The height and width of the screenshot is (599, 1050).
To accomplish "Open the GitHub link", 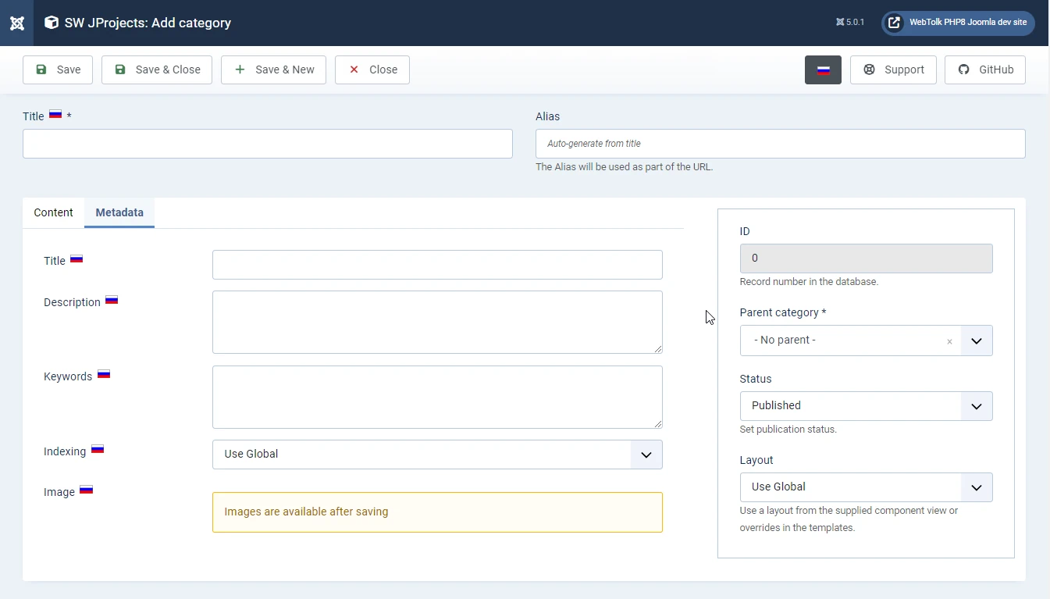I will 985,70.
